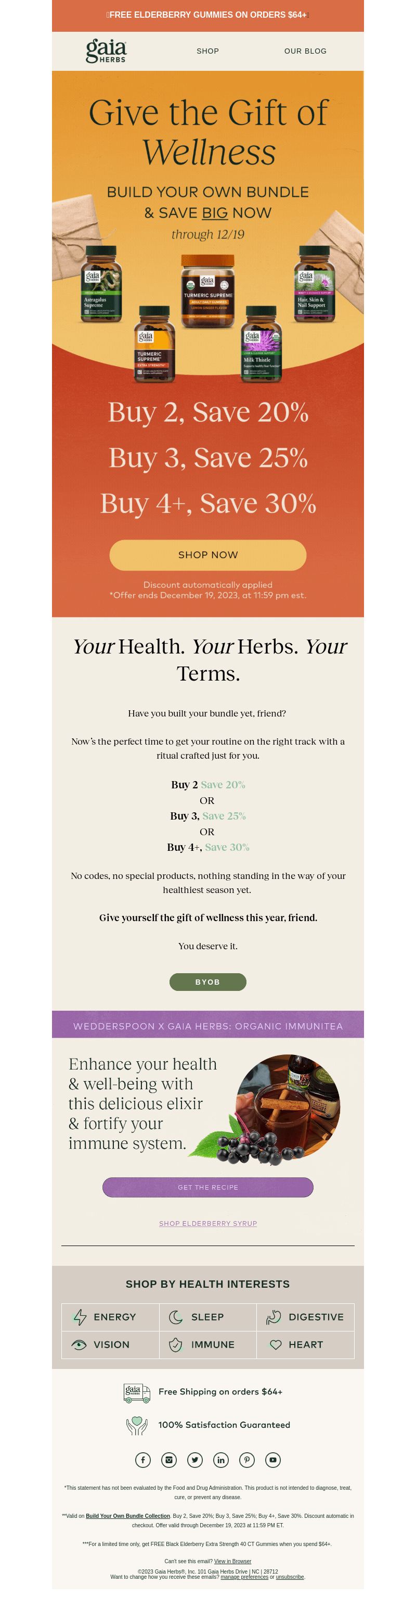Click the Shop Now button
The width and height of the screenshot is (416, 1609).
coord(207,555)
